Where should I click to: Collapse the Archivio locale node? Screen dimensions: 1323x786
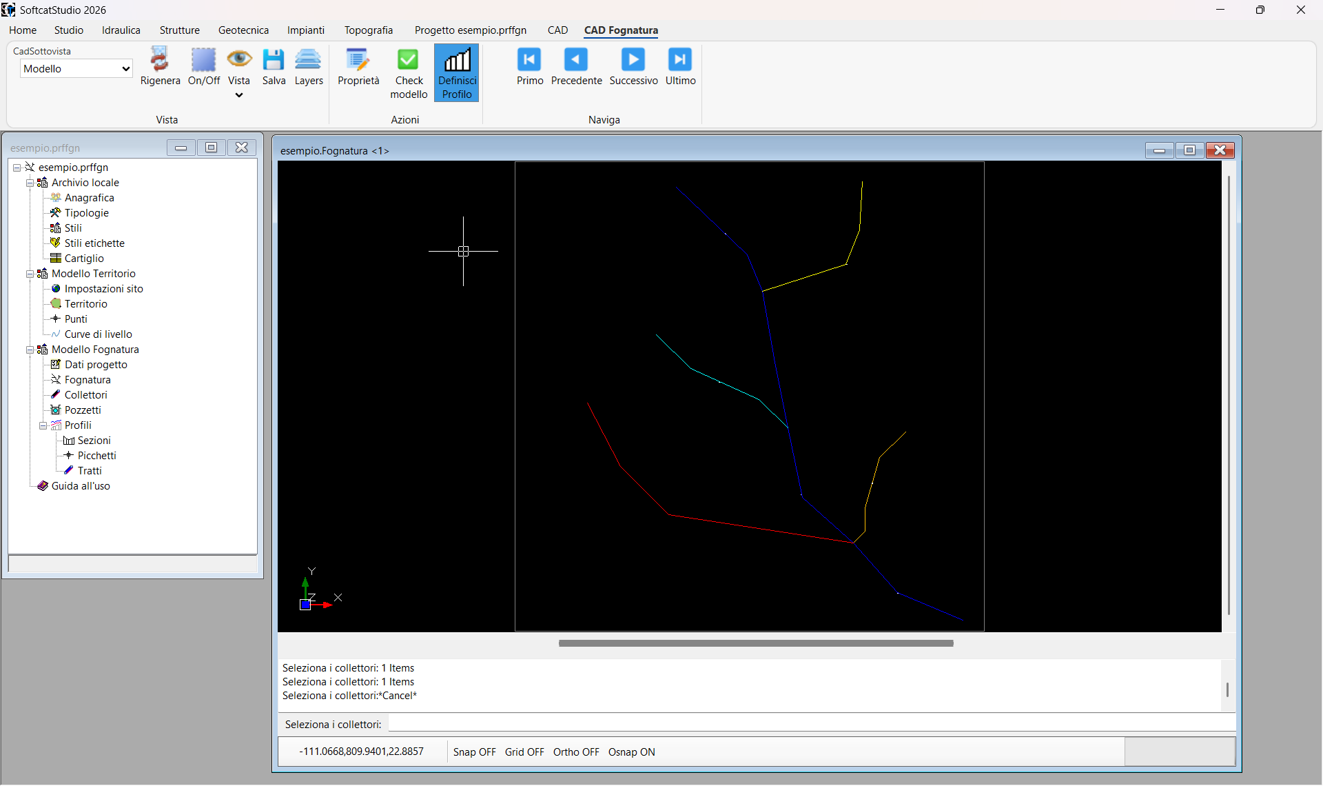[30, 183]
